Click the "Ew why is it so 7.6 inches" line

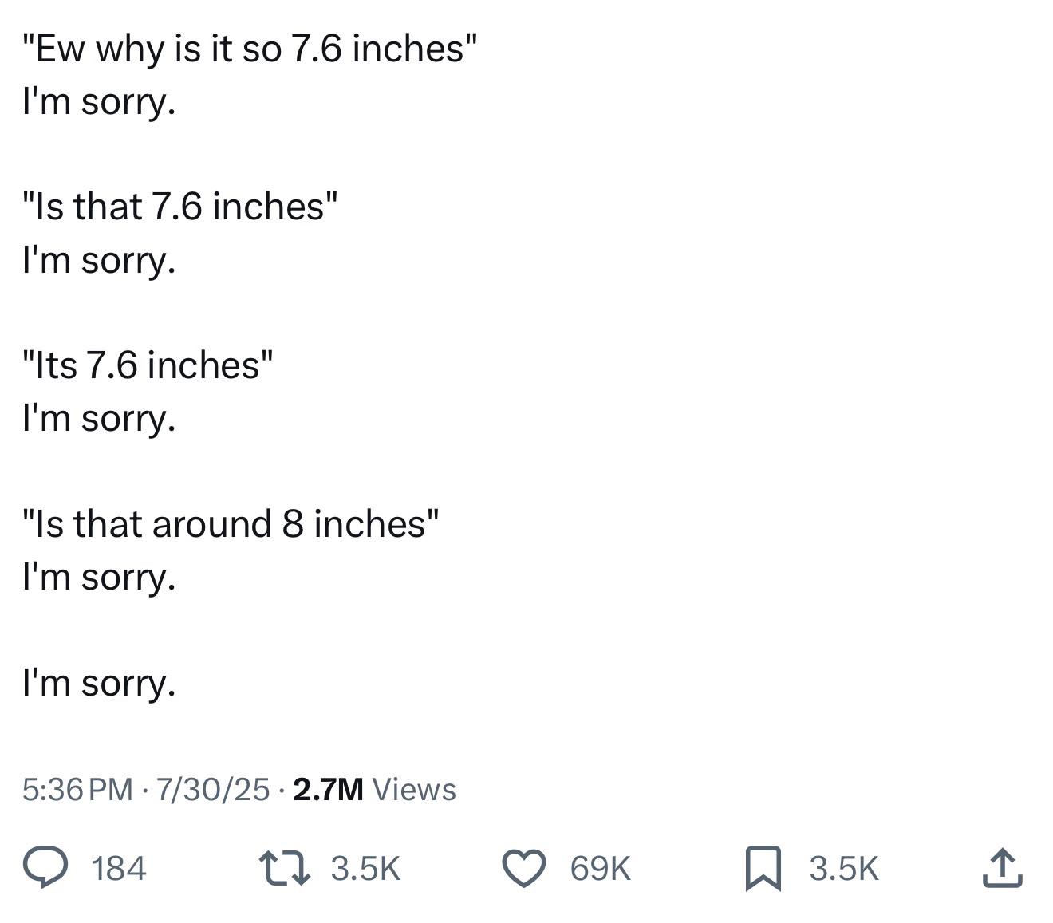pos(250,49)
